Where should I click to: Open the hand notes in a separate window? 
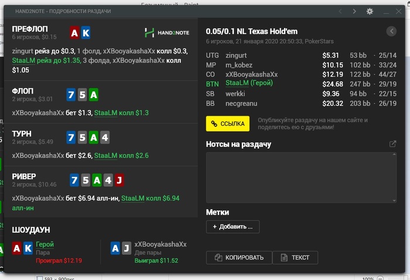tap(392, 144)
